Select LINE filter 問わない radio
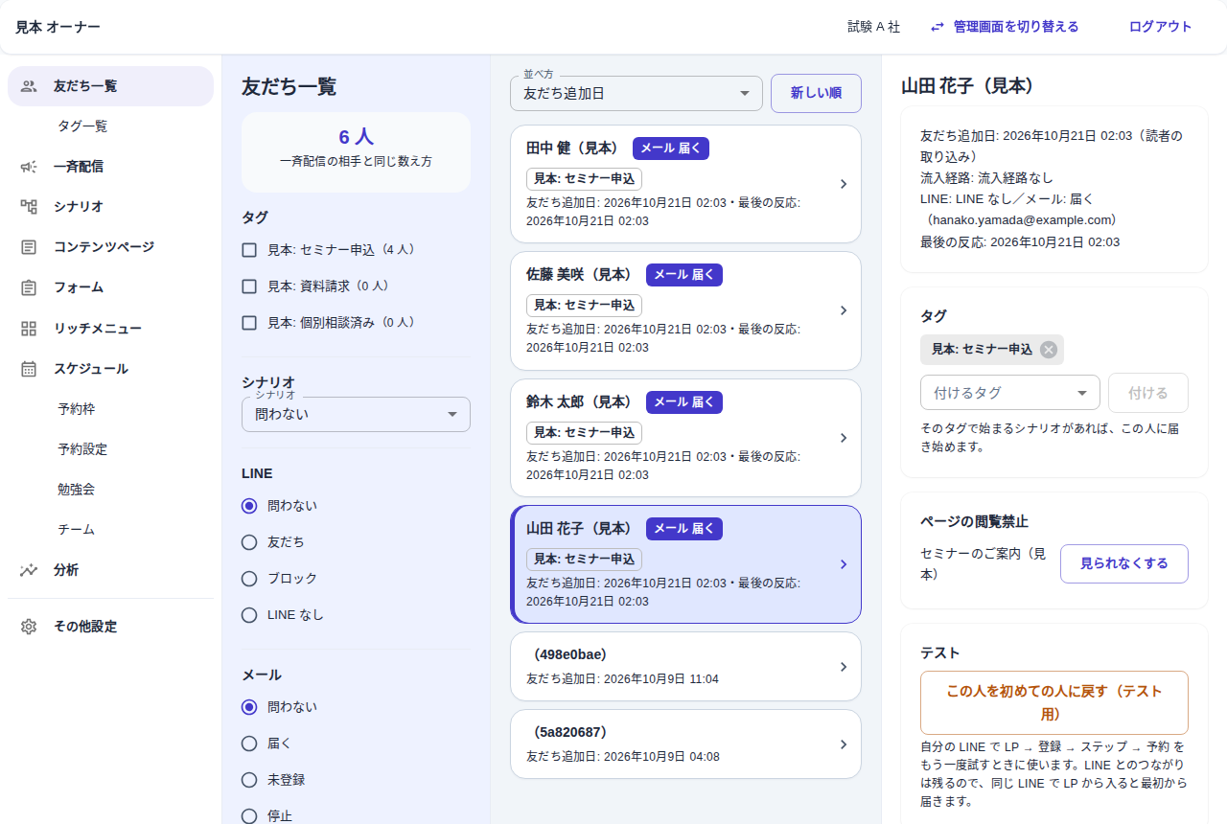 coord(249,506)
